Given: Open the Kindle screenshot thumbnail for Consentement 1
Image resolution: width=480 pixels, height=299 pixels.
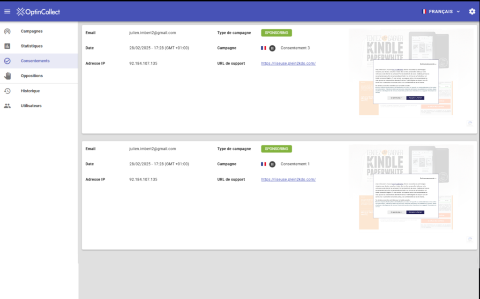Looking at the screenshot, I should pyautogui.click(x=405, y=189).
